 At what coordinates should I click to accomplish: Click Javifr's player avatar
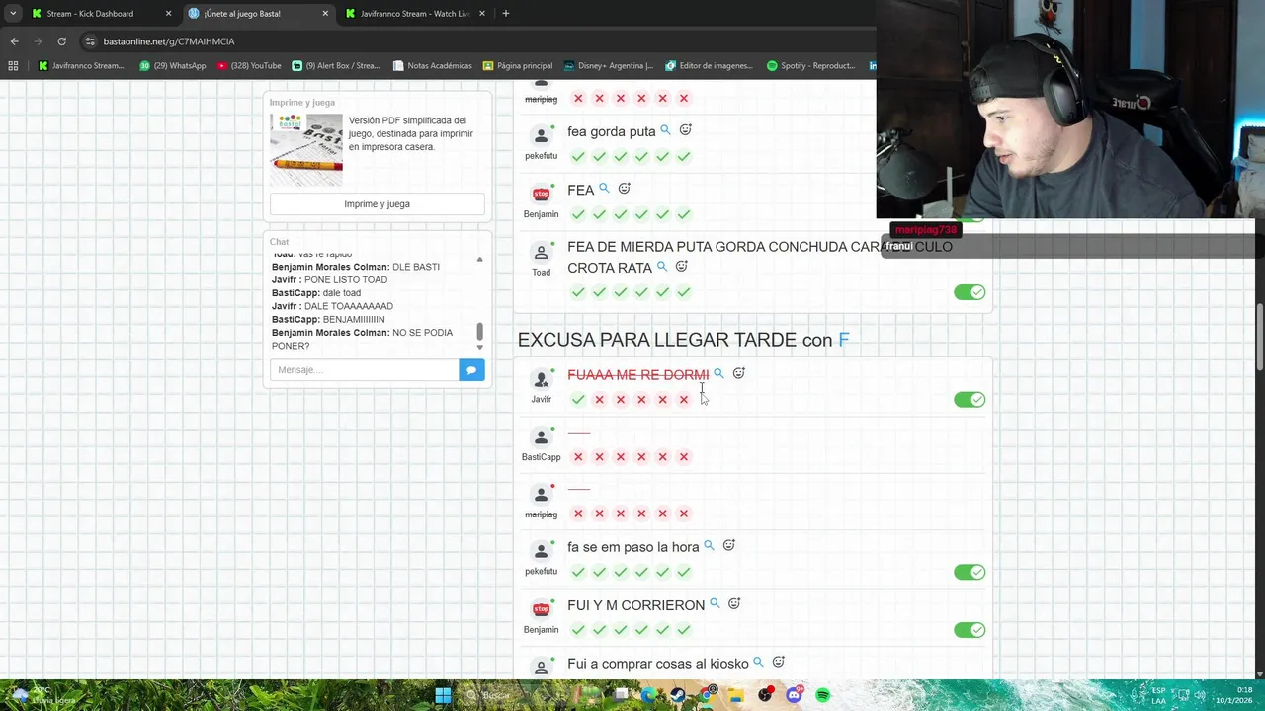(x=541, y=379)
